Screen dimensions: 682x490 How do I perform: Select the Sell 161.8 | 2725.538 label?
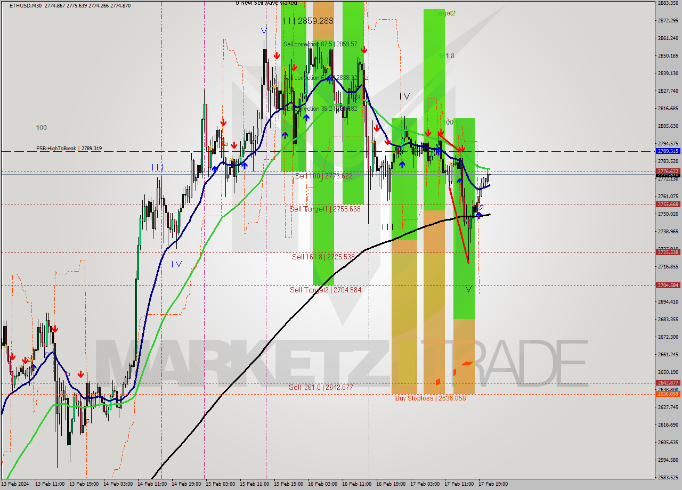coord(323,257)
